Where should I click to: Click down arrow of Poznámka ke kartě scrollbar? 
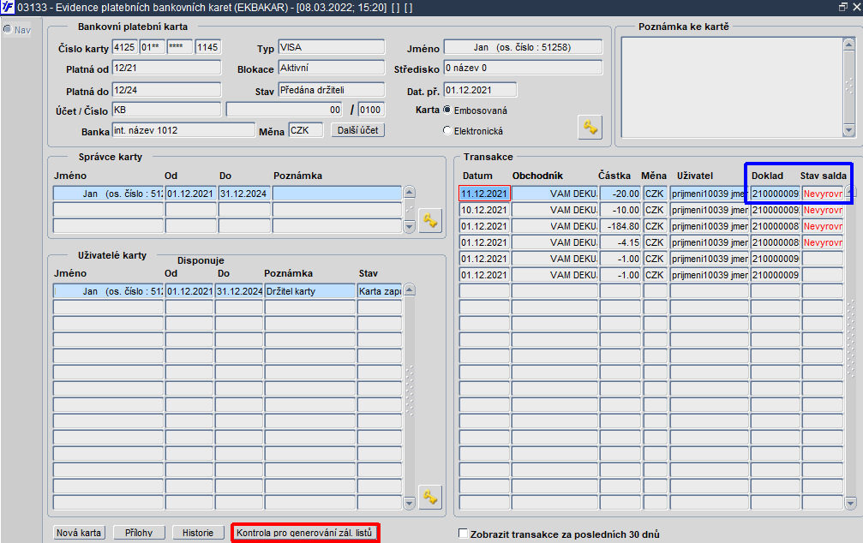click(x=848, y=131)
